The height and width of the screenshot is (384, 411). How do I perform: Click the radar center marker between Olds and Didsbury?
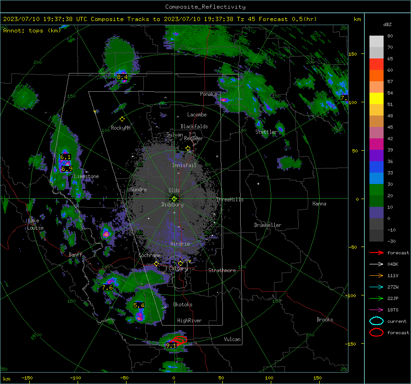[174, 199]
